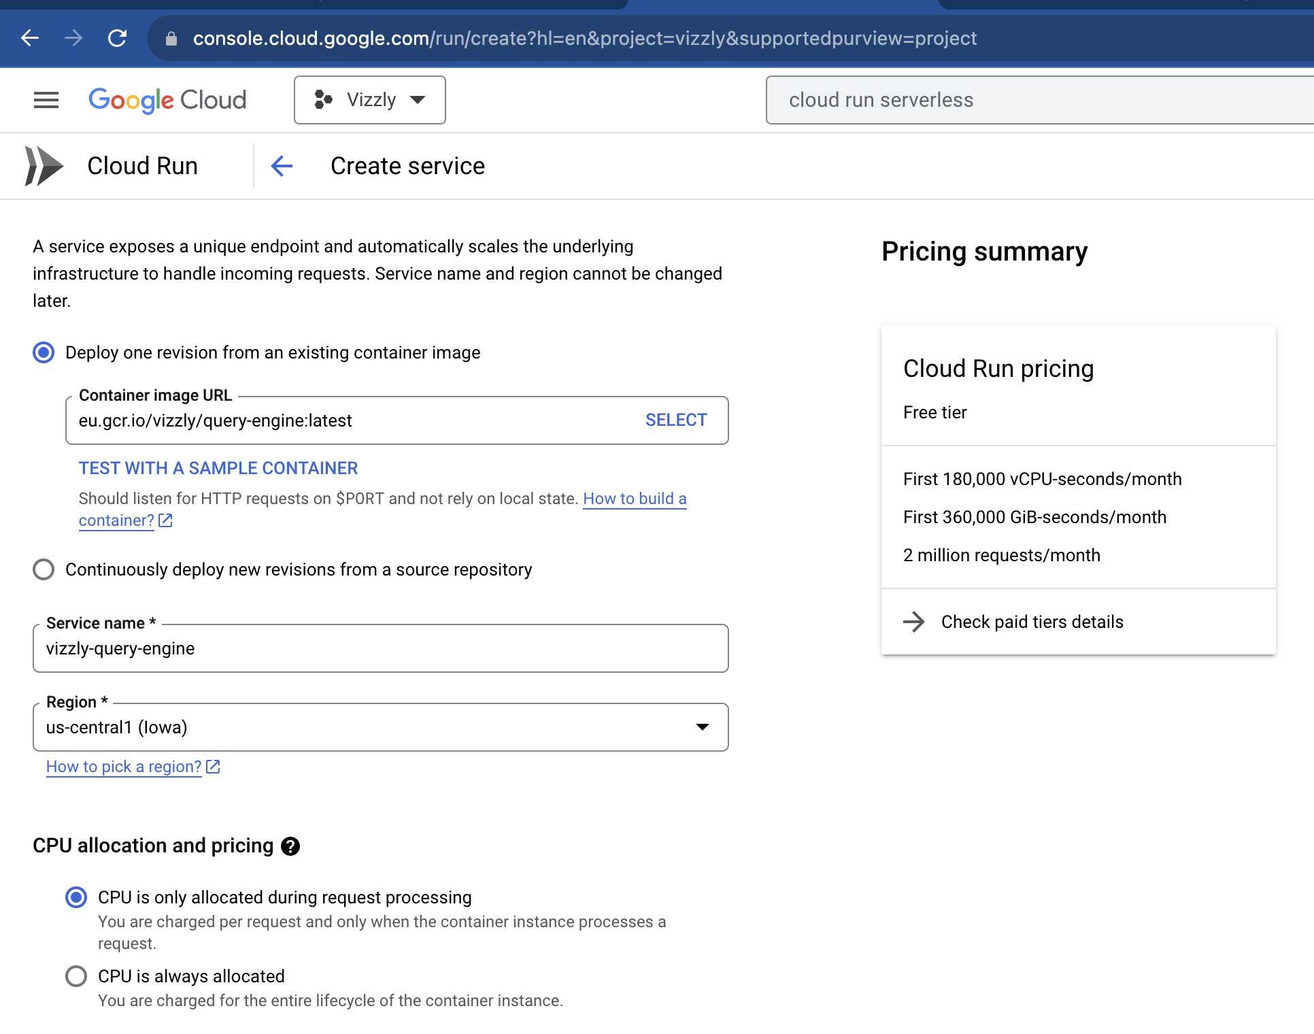The height and width of the screenshot is (1034, 1314).
Task: Select Deploy one revision from existing image
Action: click(44, 352)
